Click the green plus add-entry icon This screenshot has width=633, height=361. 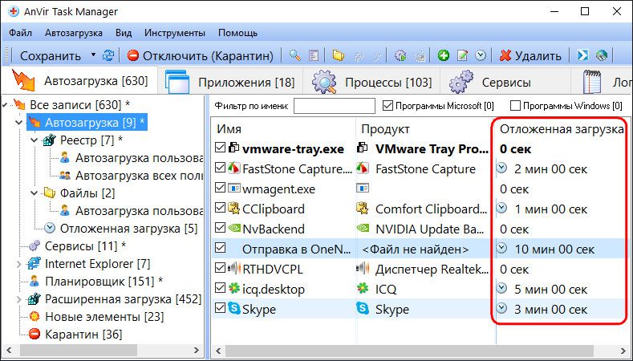click(x=443, y=55)
